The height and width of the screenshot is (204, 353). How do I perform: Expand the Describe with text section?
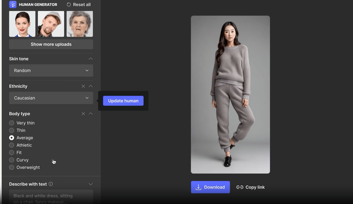91,184
